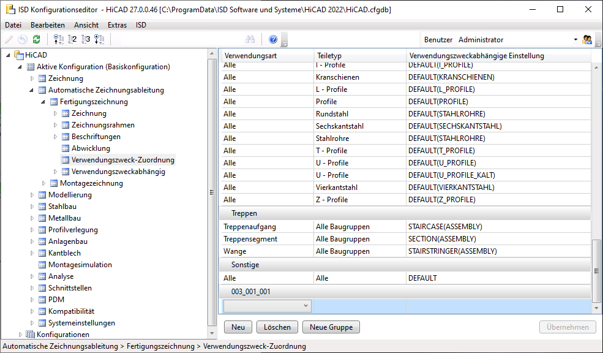
Task: Collapse the HiCAD root node
Action: pos(8,55)
